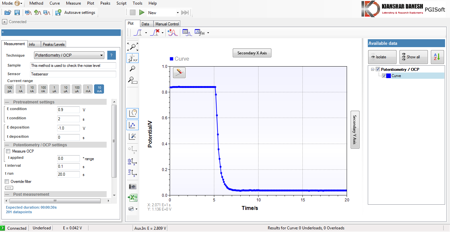Click the green Run measurement play button
Screen dimensions: 450x232
coord(142,13)
